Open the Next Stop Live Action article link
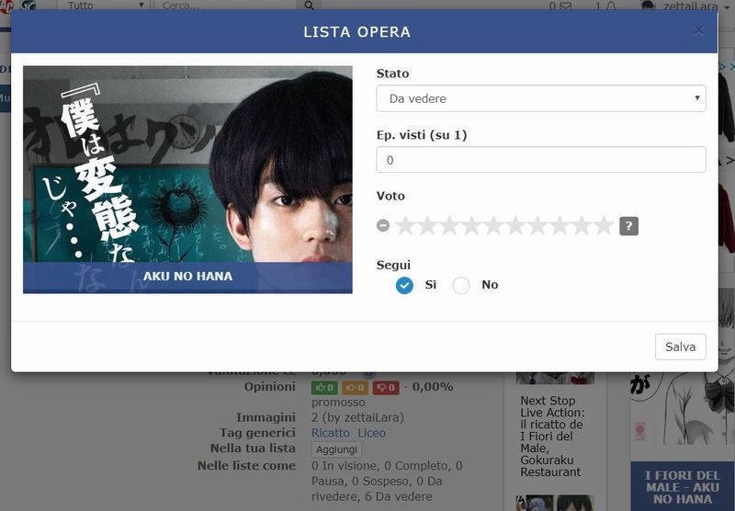Viewport: 735px width, 511px height. pyautogui.click(x=552, y=436)
